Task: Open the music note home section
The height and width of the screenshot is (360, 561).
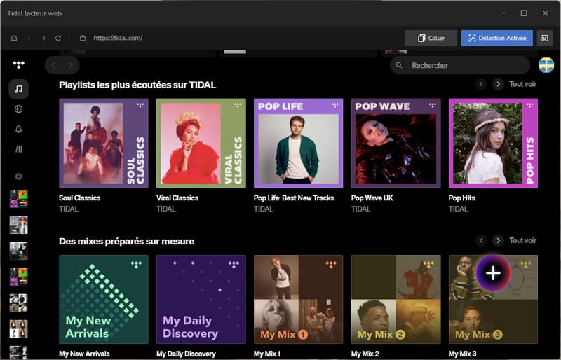Action: [19, 89]
